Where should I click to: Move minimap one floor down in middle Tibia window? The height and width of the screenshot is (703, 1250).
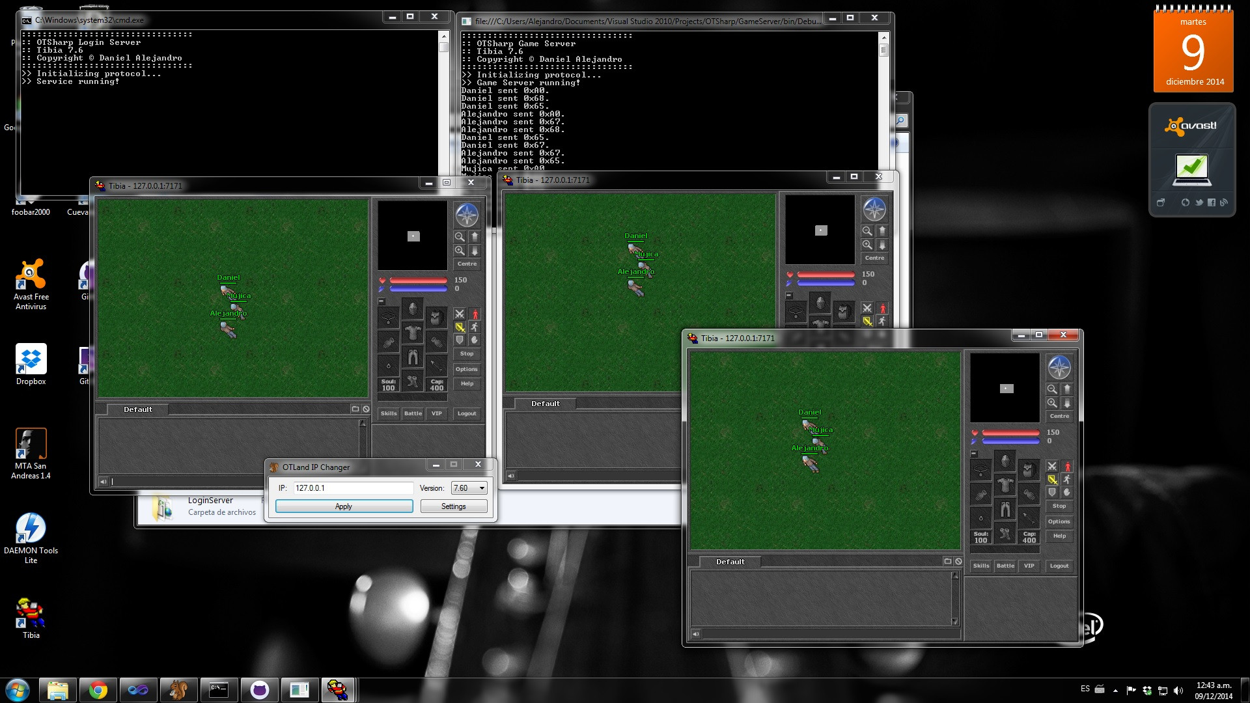(882, 245)
